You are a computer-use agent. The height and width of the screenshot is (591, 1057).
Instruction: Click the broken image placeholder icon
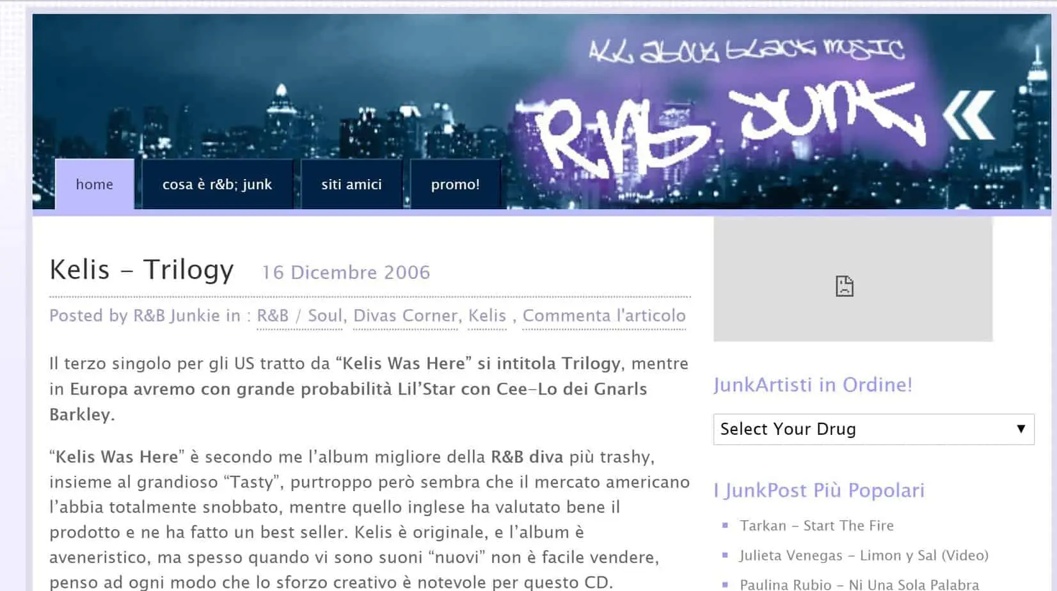point(845,286)
